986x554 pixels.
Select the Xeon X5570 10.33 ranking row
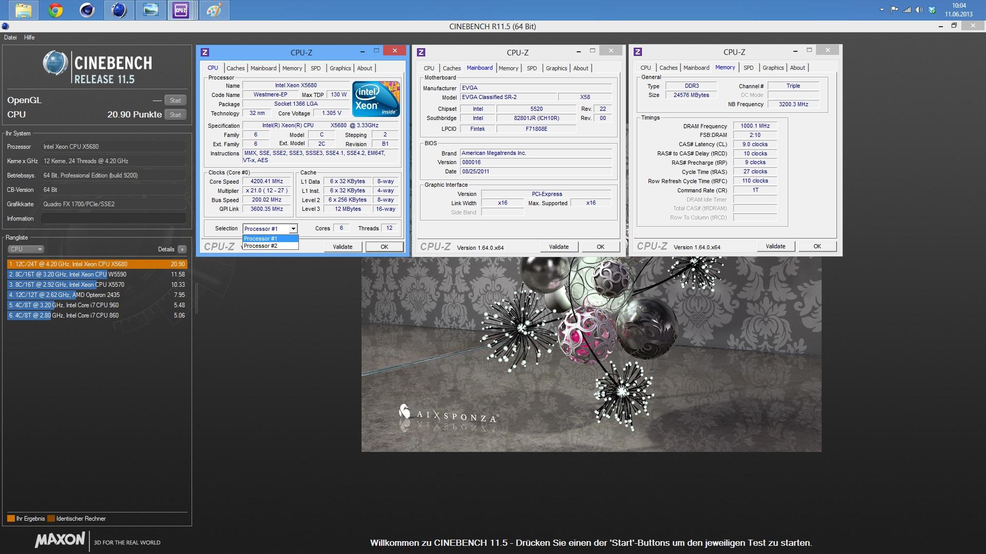pos(97,285)
